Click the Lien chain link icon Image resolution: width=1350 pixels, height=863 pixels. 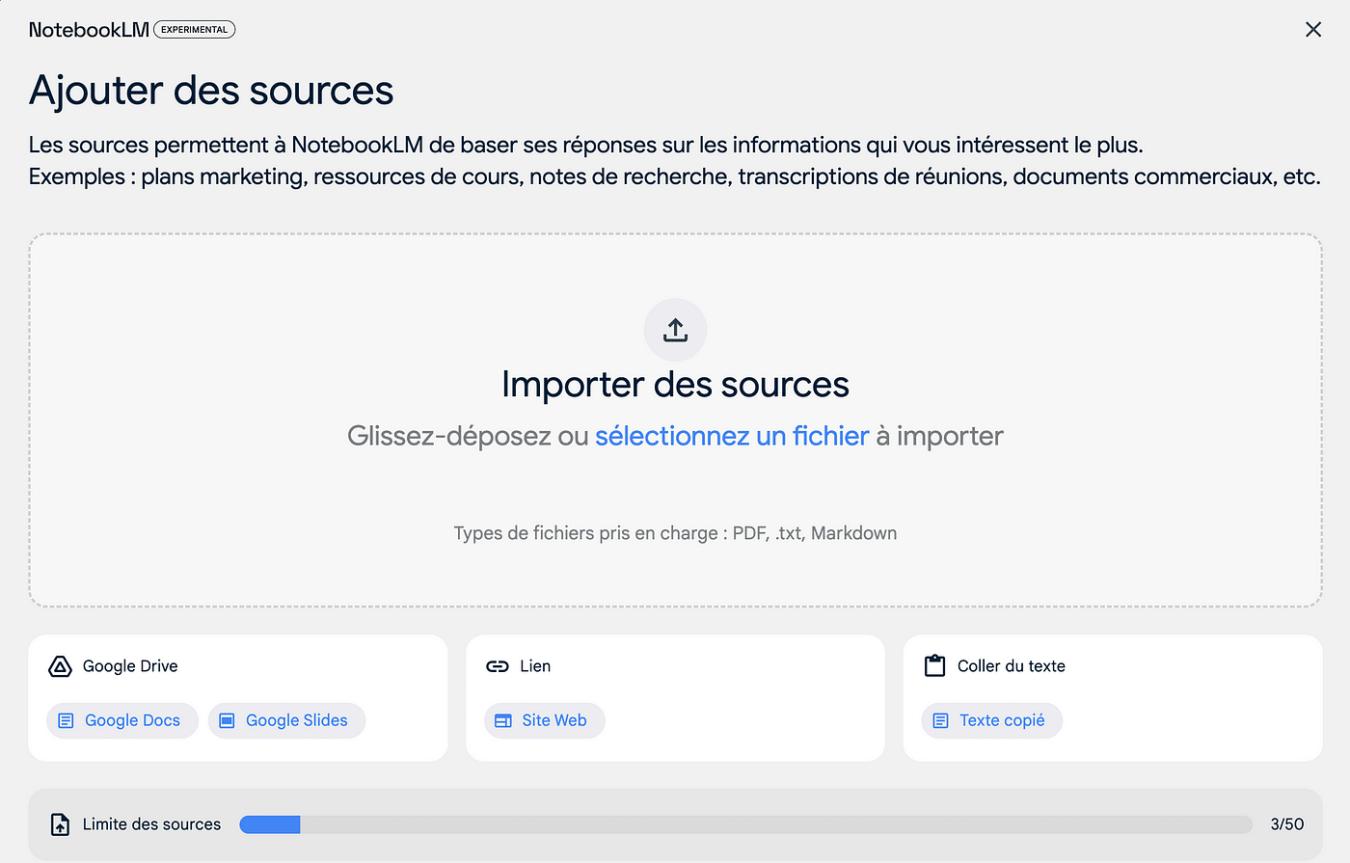[498, 666]
